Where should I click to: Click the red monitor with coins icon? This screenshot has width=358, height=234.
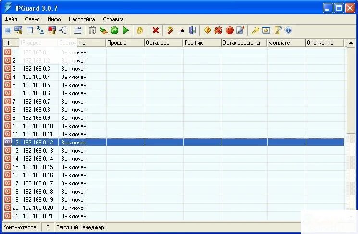[x=51, y=30]
